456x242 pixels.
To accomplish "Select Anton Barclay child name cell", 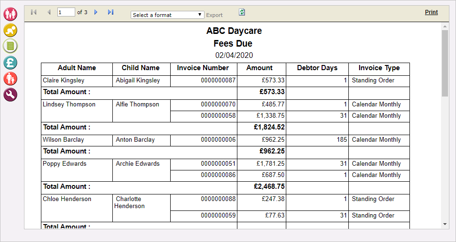I will tap(142, 140).
